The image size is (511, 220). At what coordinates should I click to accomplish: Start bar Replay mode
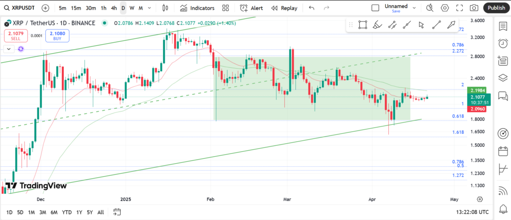point(284,8)
